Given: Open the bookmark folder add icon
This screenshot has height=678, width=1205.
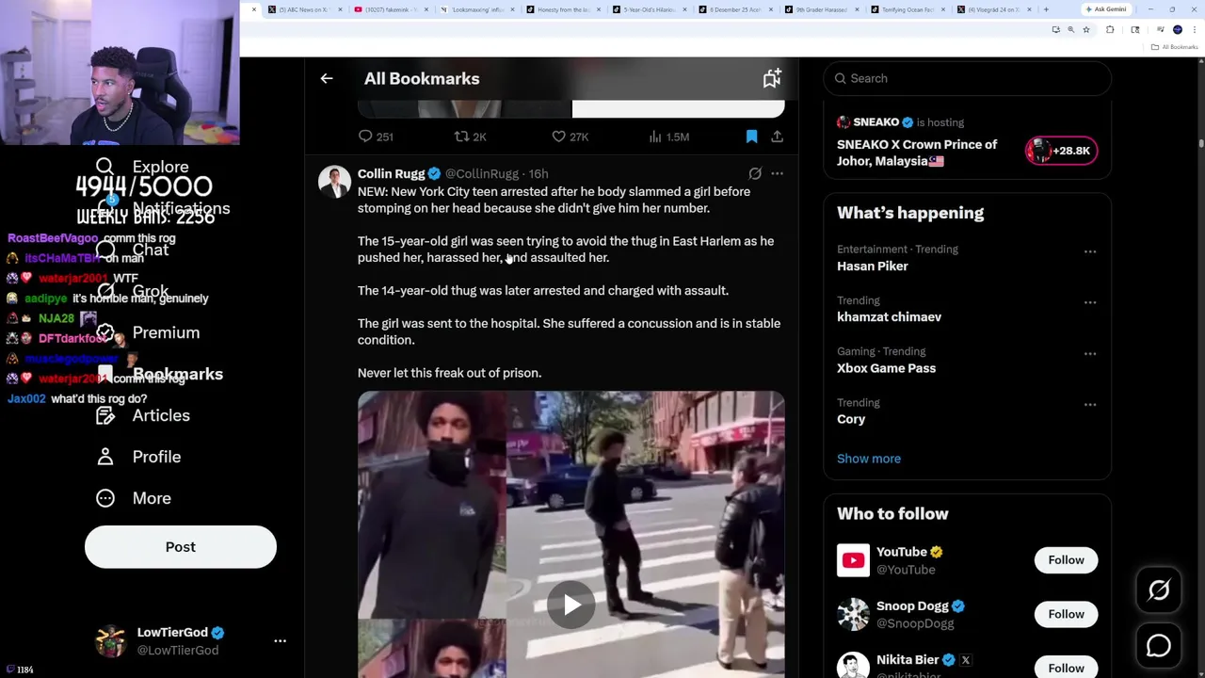Looking at the screenshot, I should coord(772,78).
